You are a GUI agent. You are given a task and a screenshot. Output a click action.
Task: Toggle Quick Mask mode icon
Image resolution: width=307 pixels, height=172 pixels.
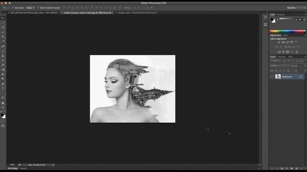2,121
